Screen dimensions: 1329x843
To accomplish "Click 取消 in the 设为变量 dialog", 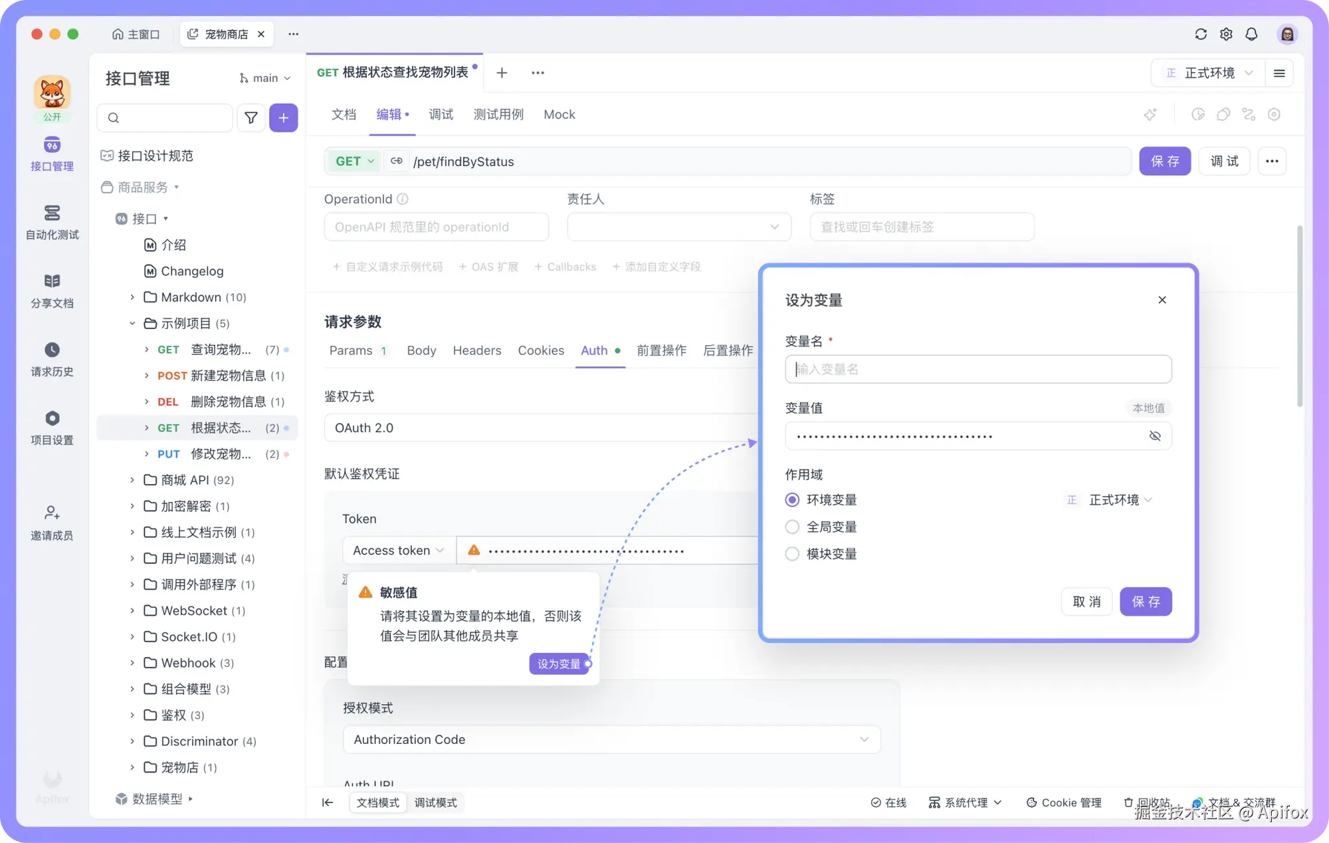I will coord(1086,602).
